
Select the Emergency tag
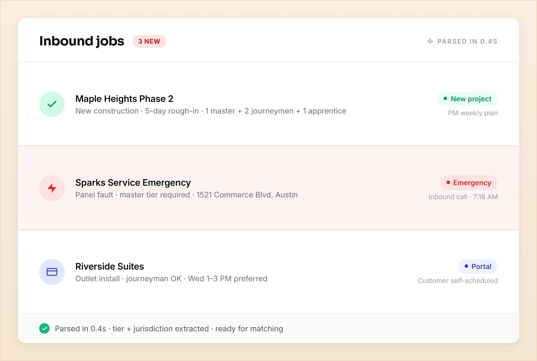pos(469,183)
